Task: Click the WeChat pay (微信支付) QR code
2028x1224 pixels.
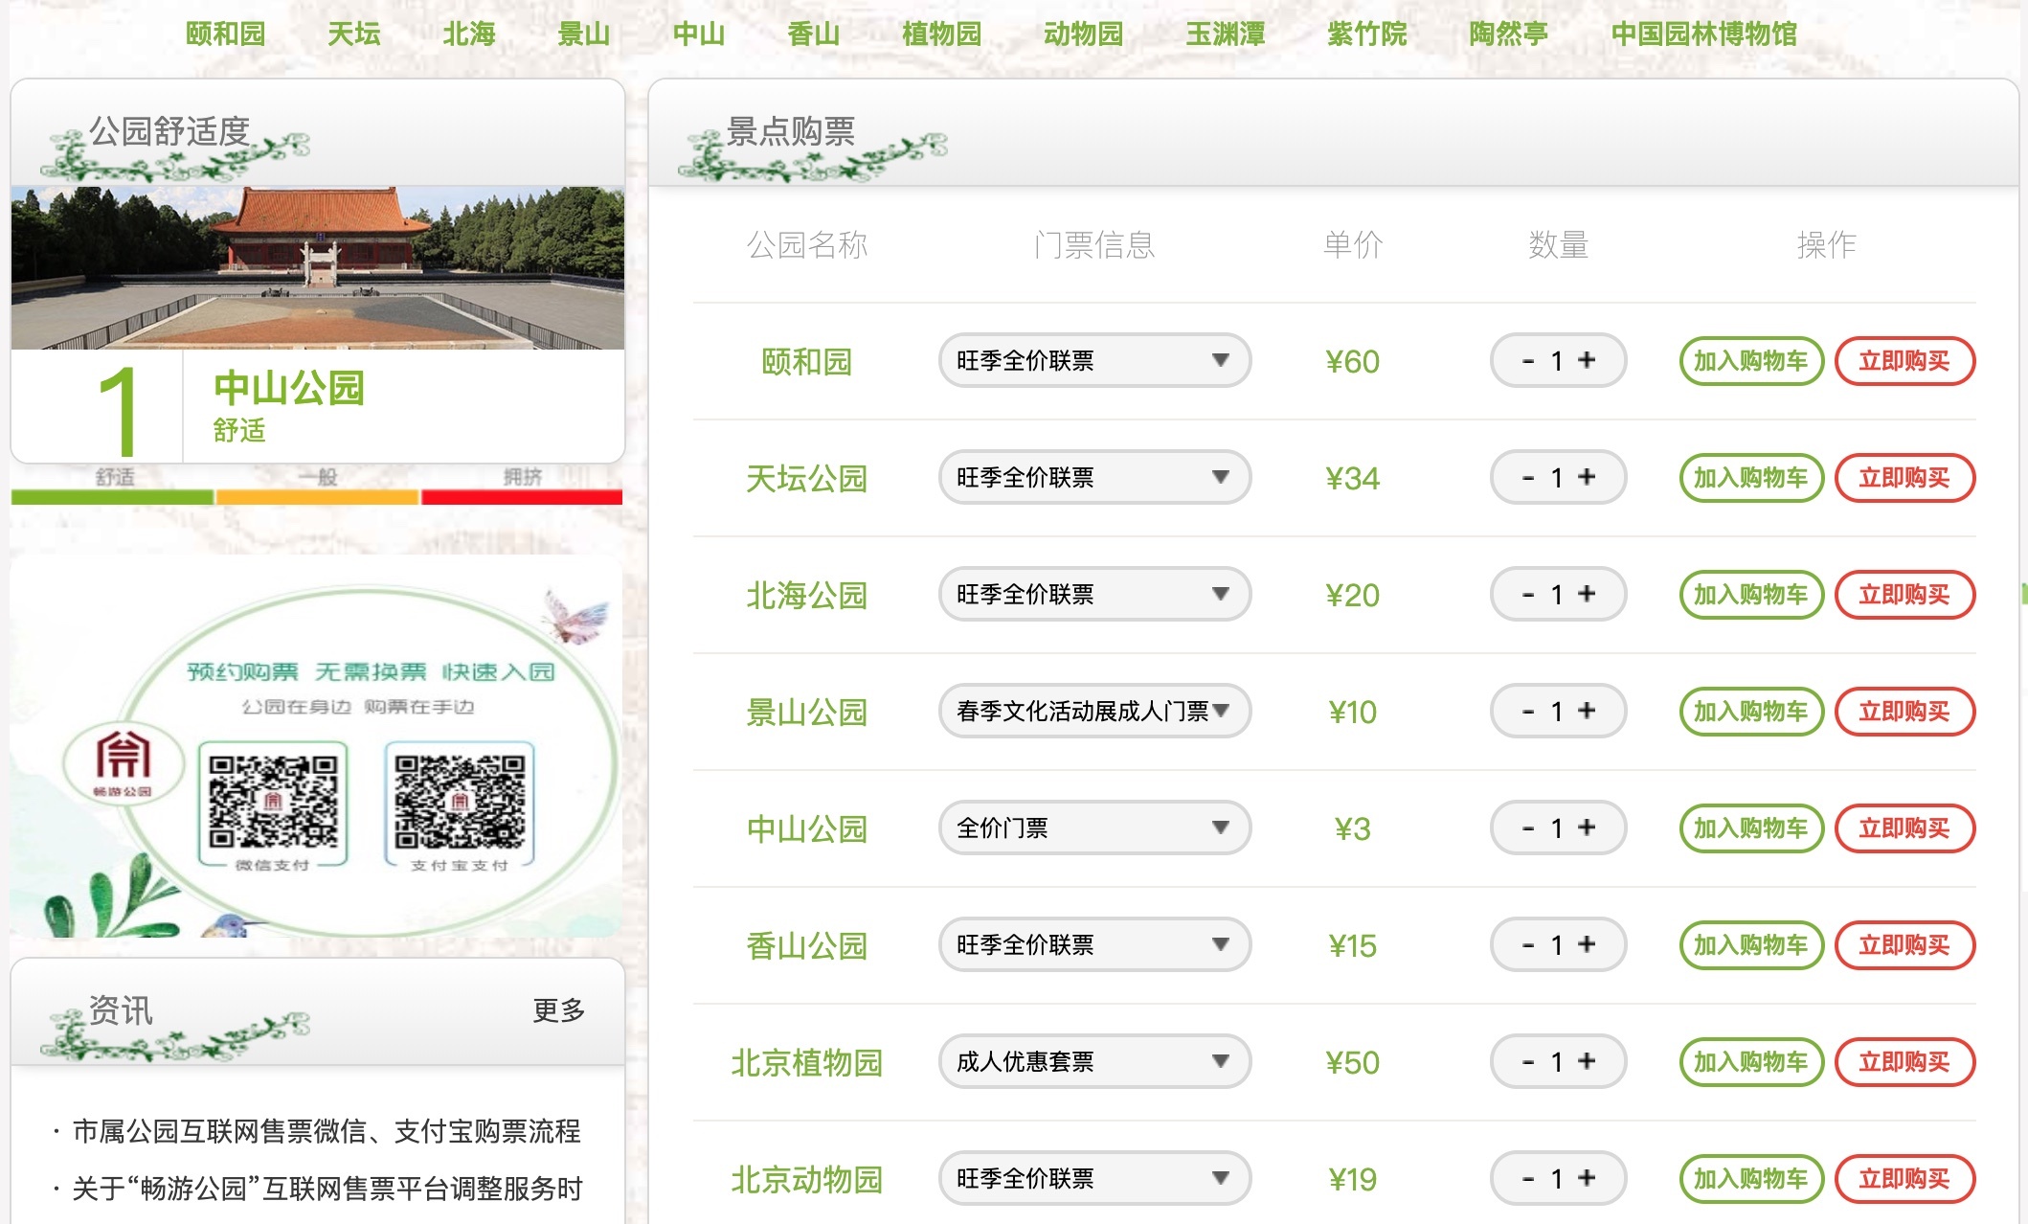Action: click(273, 802)
